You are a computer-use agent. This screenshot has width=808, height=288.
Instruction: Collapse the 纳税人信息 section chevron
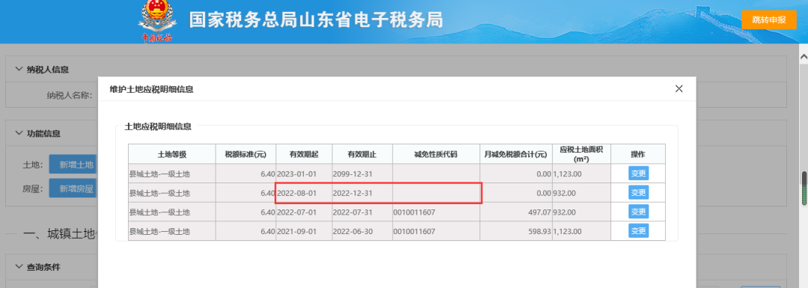tap(19, 69)
